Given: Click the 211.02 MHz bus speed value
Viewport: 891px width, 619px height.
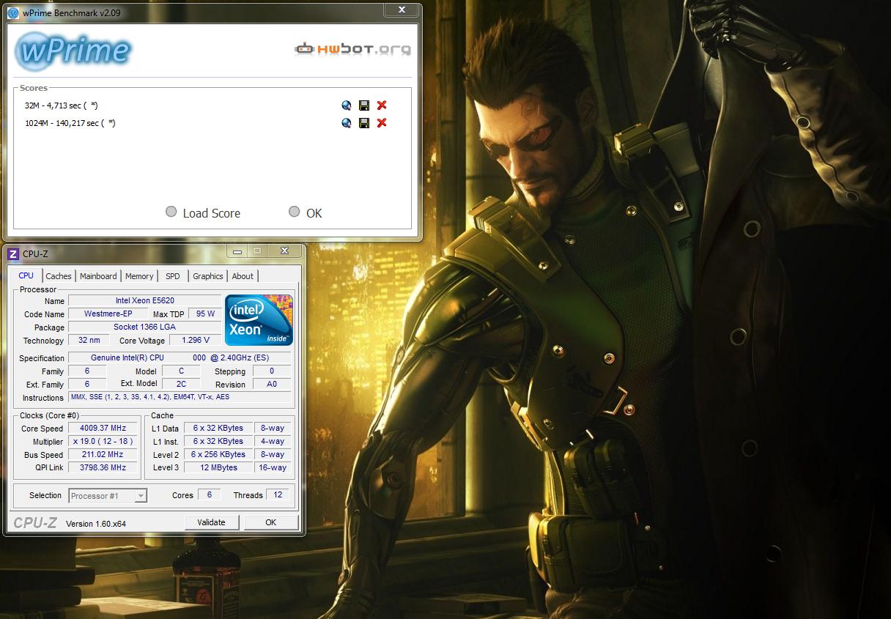Looking at the screenshot, I should click(103, 455).
